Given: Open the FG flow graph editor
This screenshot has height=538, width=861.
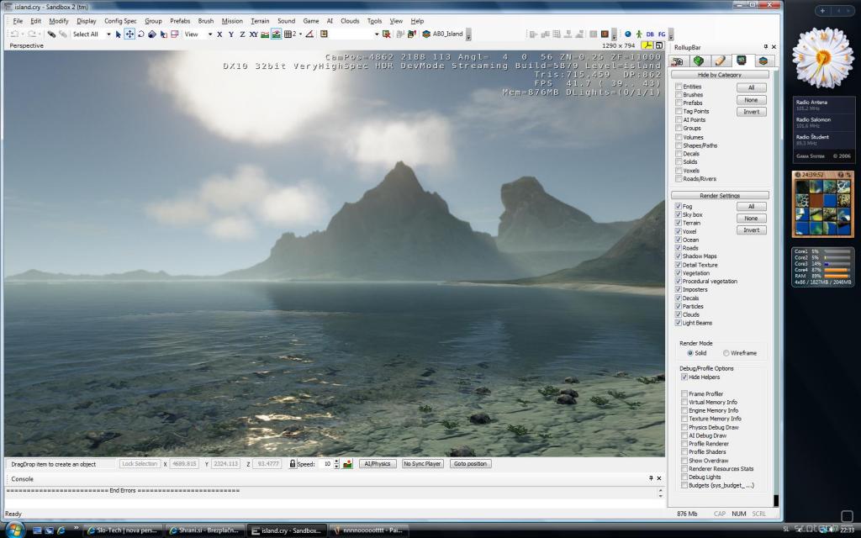Looking at the screenshot, I should 662,34.
